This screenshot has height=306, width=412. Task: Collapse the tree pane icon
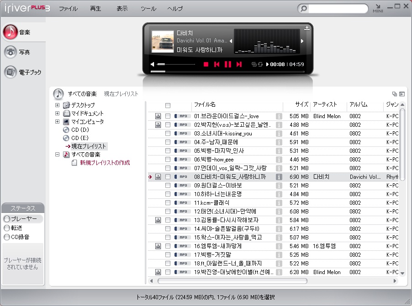pyautogui.click(x=402, y=94)
